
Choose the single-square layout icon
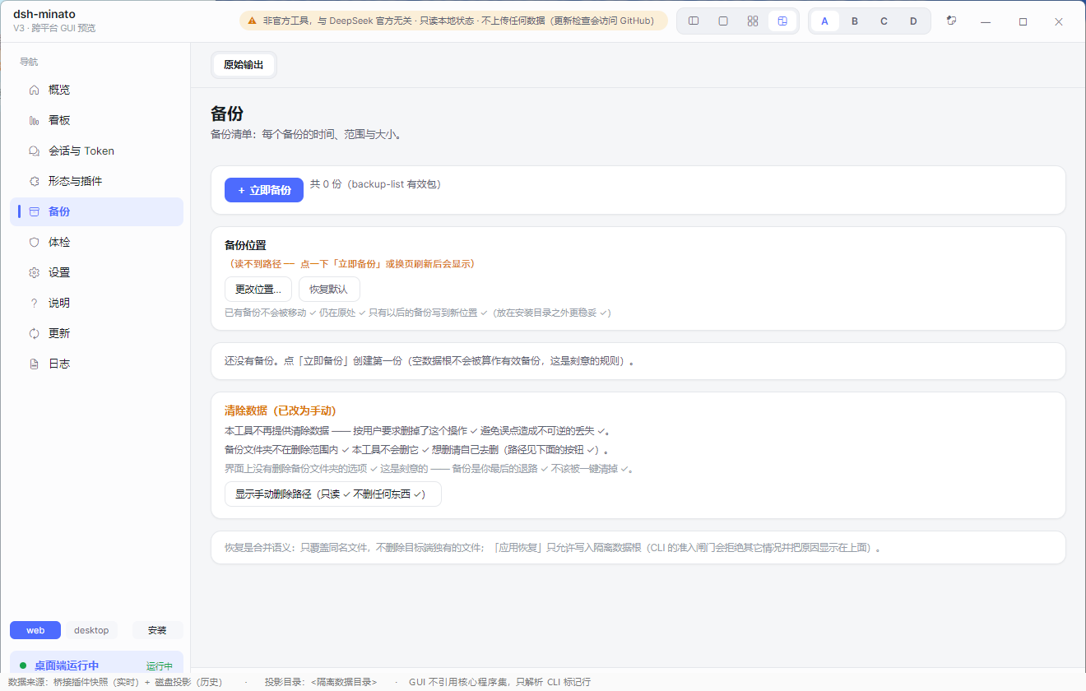723,21
